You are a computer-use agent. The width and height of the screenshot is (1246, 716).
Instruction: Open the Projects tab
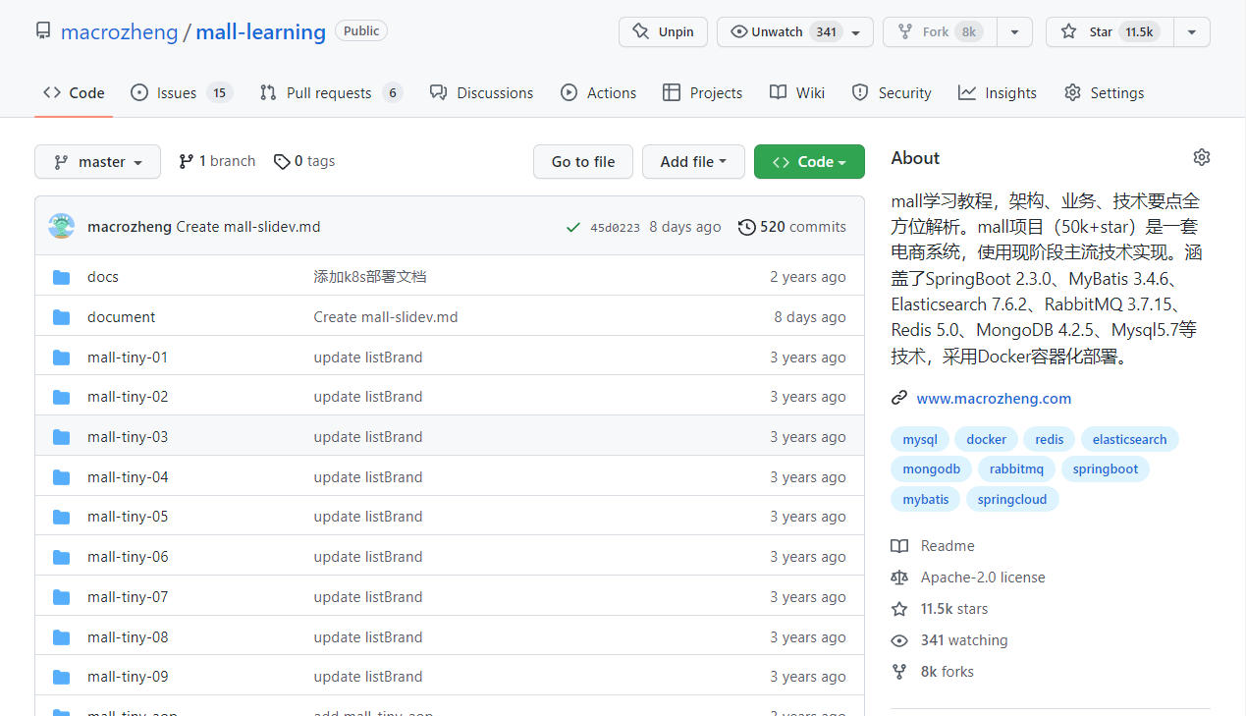702,93
